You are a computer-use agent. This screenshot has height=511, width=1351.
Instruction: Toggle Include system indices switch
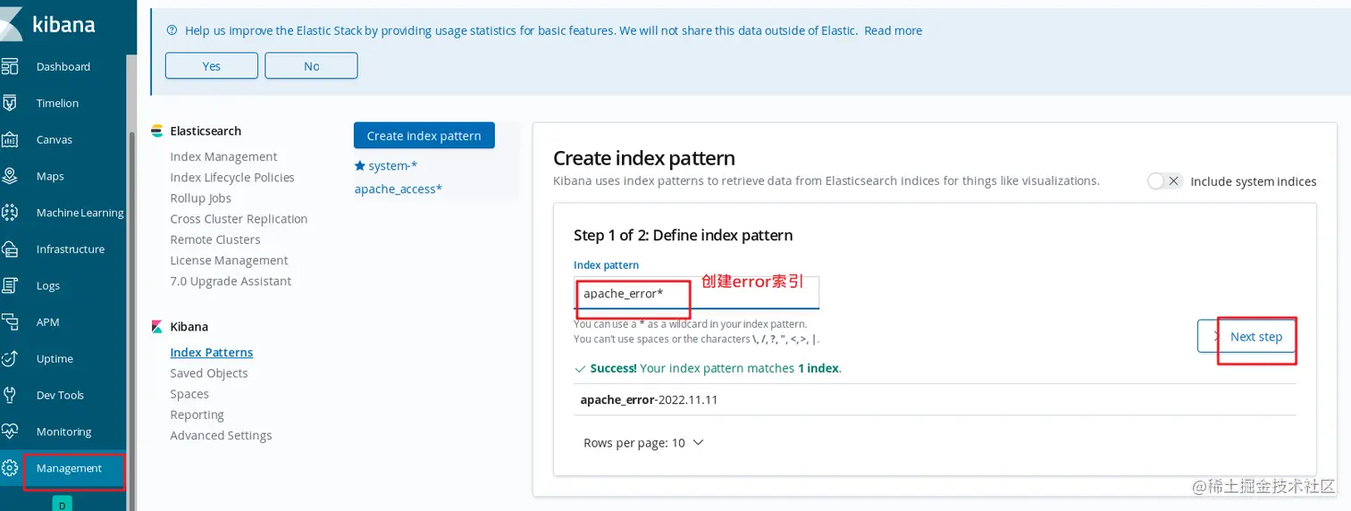[1165, 181]
